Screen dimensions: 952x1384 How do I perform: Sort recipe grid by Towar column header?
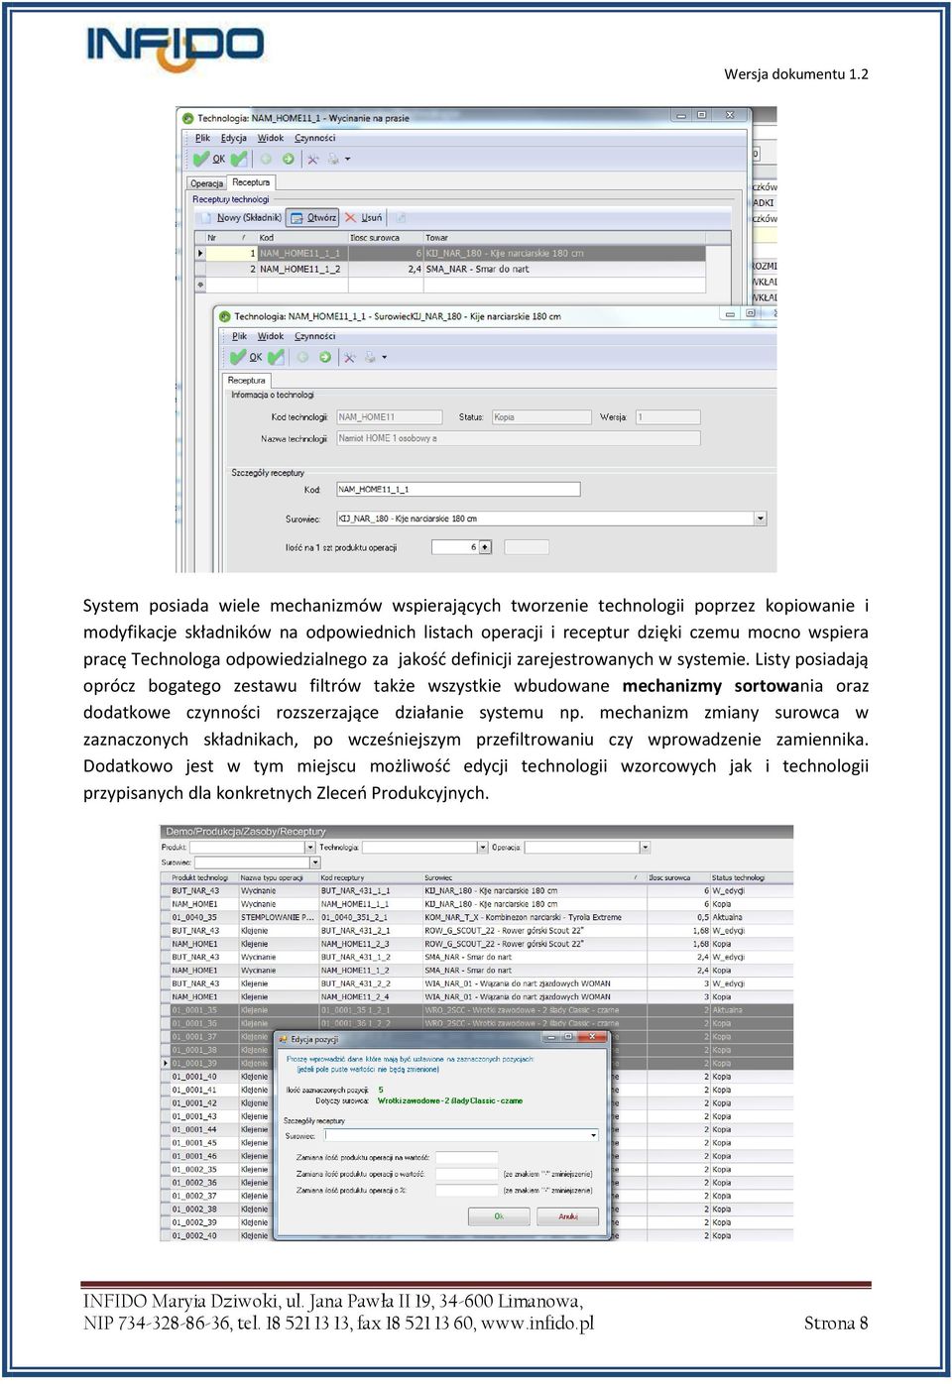point(564,238)
